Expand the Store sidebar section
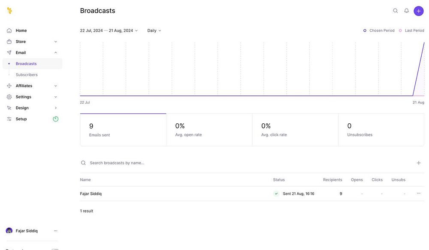 (32, 42)
